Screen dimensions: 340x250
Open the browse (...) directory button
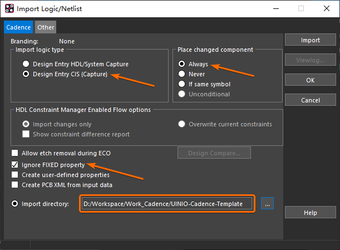pyautogui.click(x=268, y=204)
